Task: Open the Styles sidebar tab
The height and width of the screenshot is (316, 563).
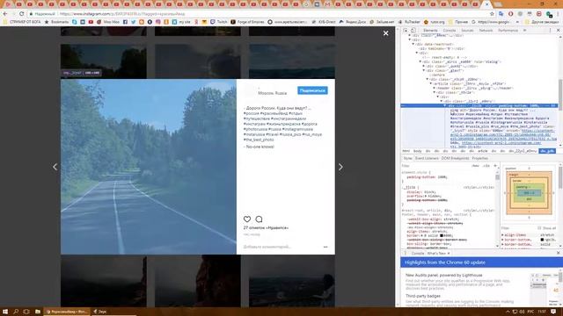Action: [x=407, y=158]
